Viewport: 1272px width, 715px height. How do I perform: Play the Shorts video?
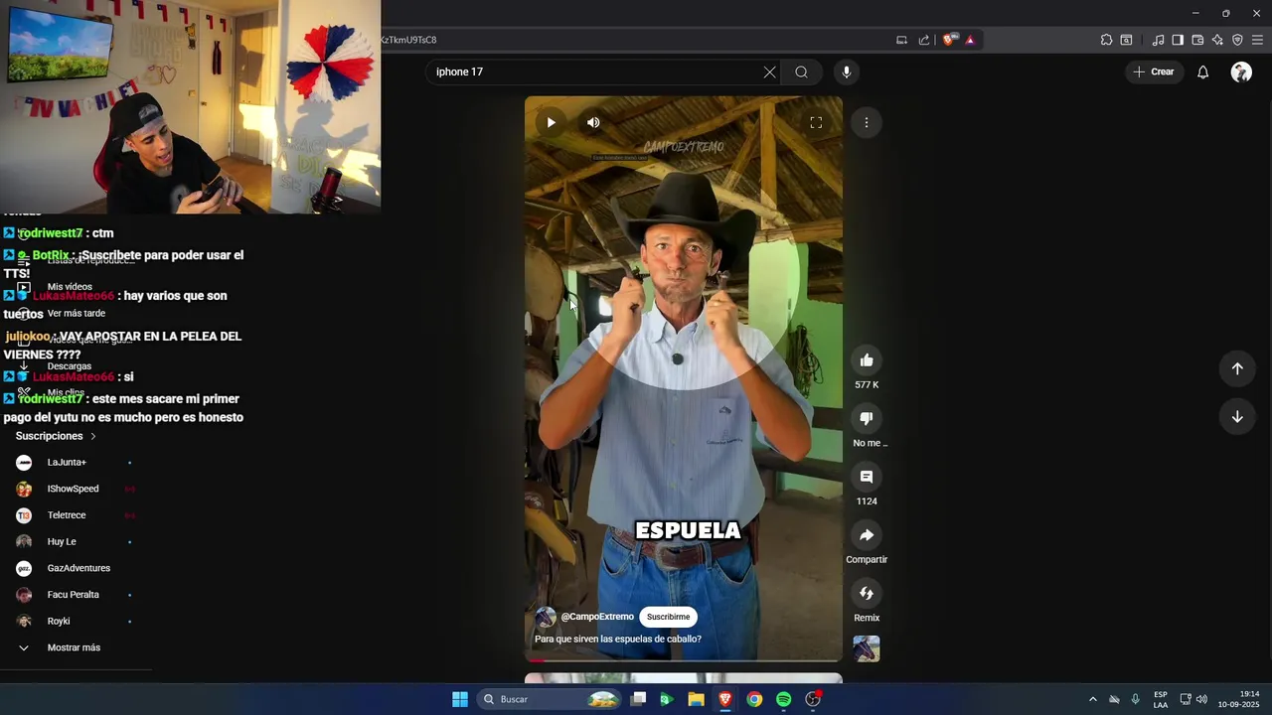(551, 123)
